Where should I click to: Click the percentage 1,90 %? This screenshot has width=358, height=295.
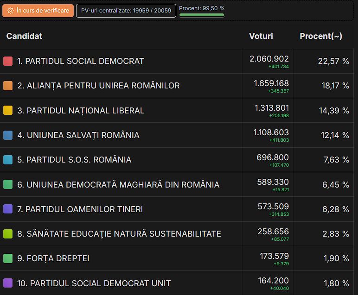coord(336,258)
